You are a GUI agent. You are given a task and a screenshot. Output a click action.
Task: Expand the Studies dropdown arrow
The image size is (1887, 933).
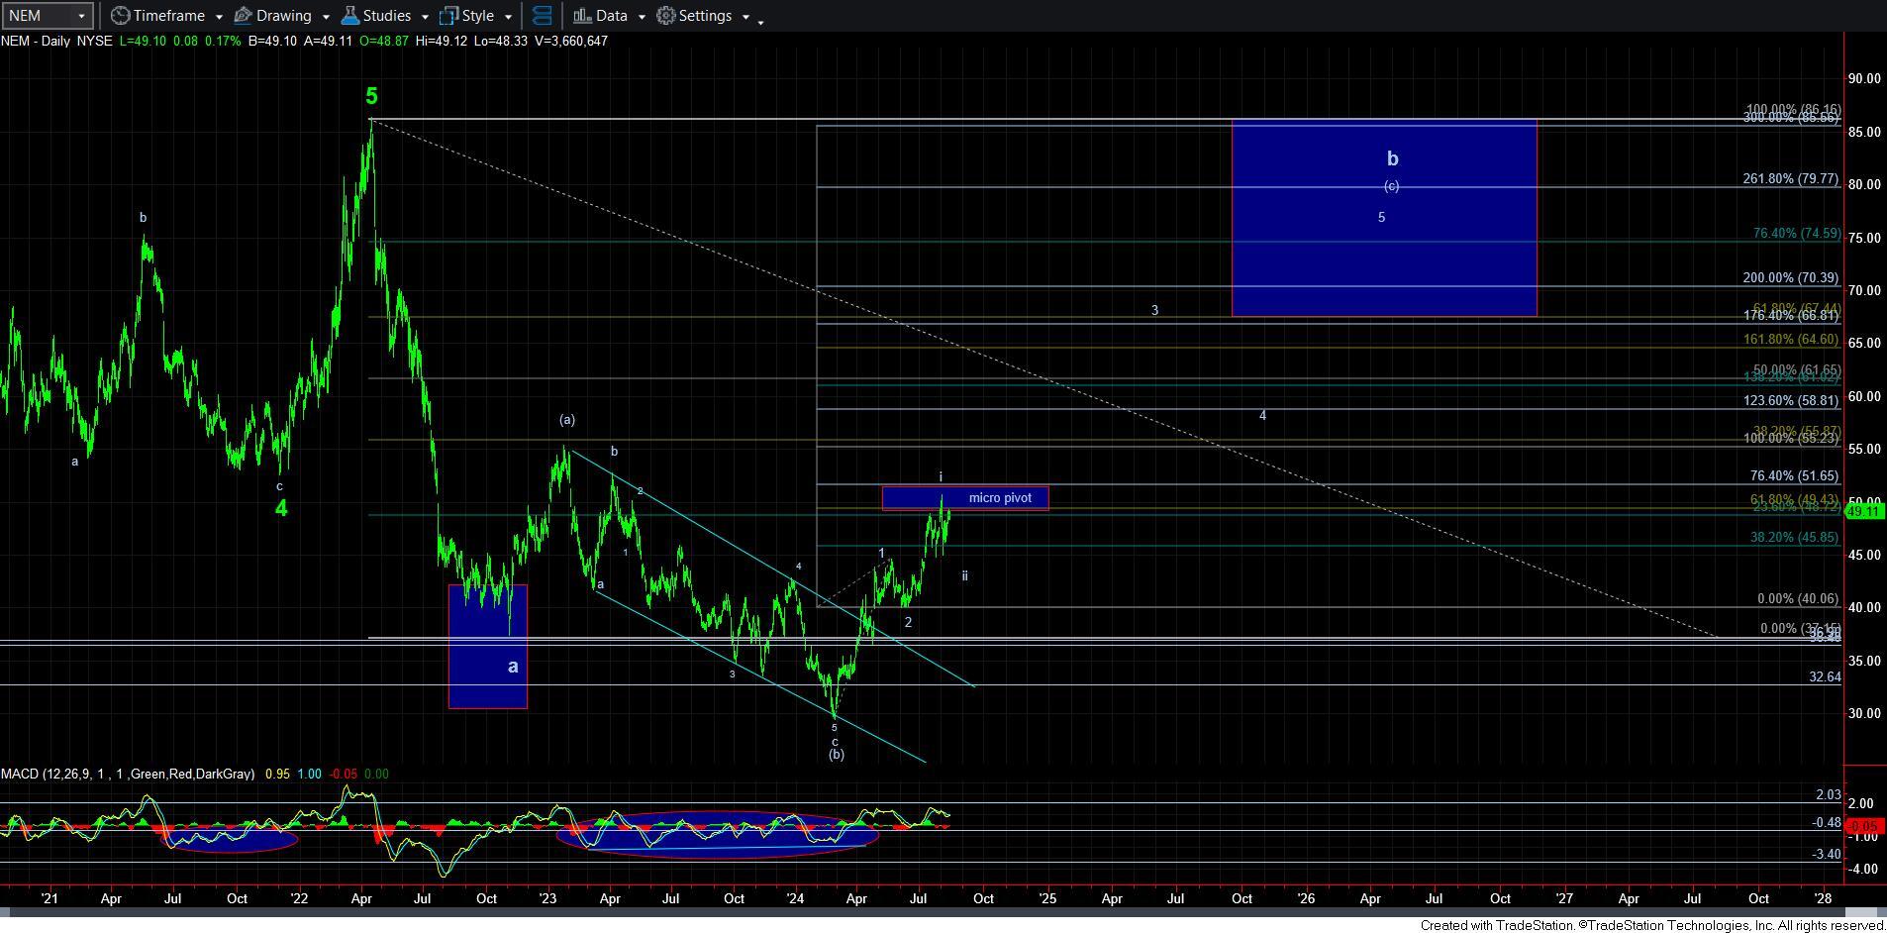(x=425, y=17)
